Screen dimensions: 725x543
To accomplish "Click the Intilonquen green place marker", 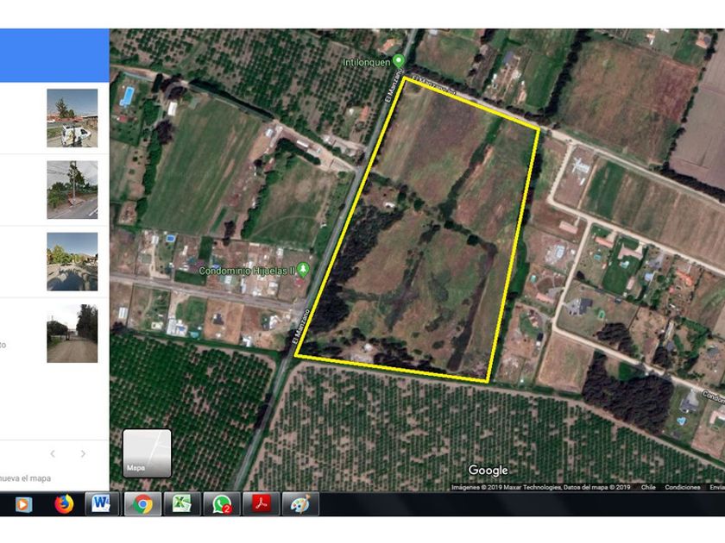I will (398, 61).
